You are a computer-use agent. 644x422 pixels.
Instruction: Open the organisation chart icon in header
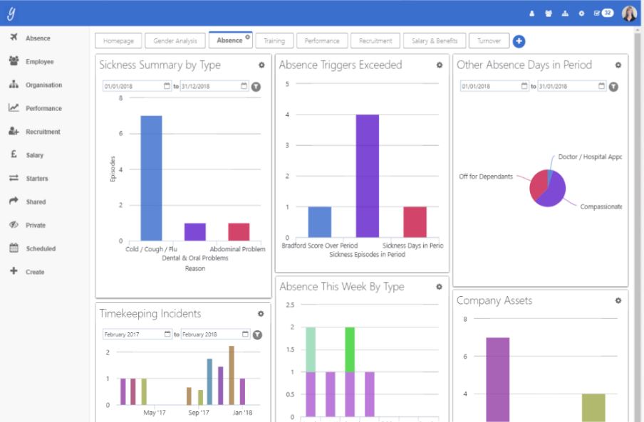tap(565, 14)
